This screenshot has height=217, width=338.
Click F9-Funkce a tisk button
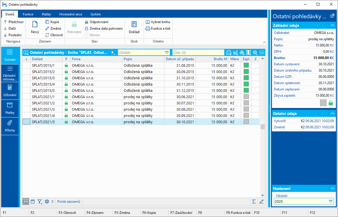pos(239,213)
